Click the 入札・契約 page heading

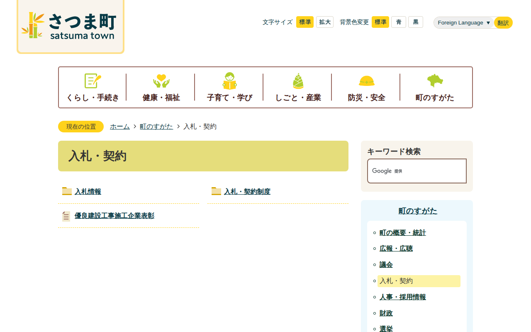[x=97, y=156]
